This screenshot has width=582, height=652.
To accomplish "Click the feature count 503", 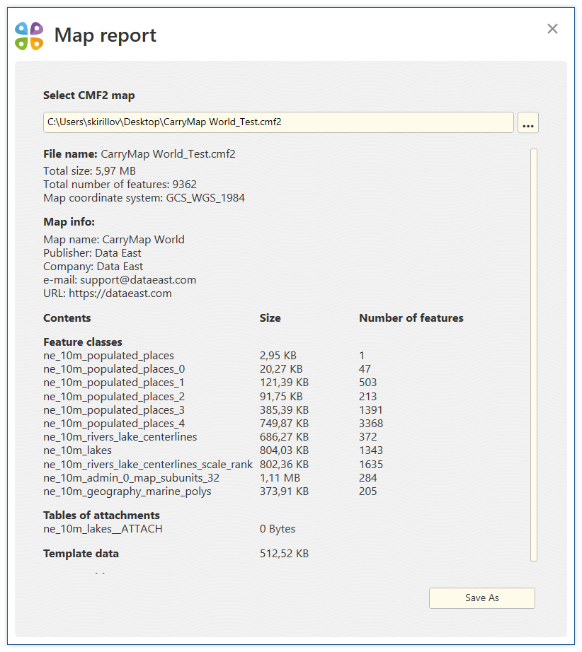I will click(367, 382).
